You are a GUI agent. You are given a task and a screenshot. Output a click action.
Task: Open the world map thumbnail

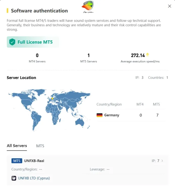point(49,110)
